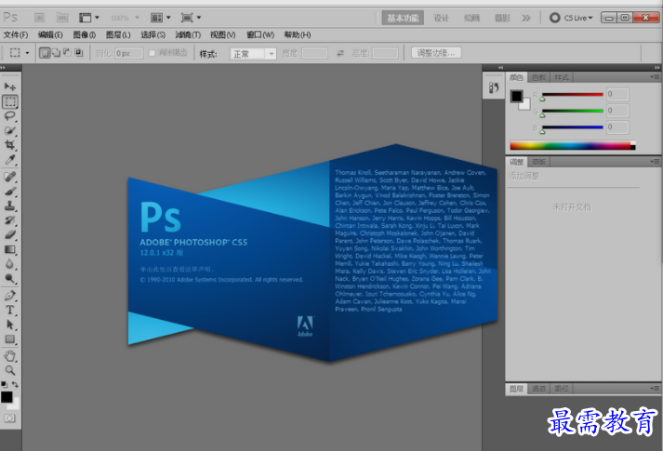Open the 图像(I) menu
Viewport: 663px width, 451px height.
pos(84,34)
